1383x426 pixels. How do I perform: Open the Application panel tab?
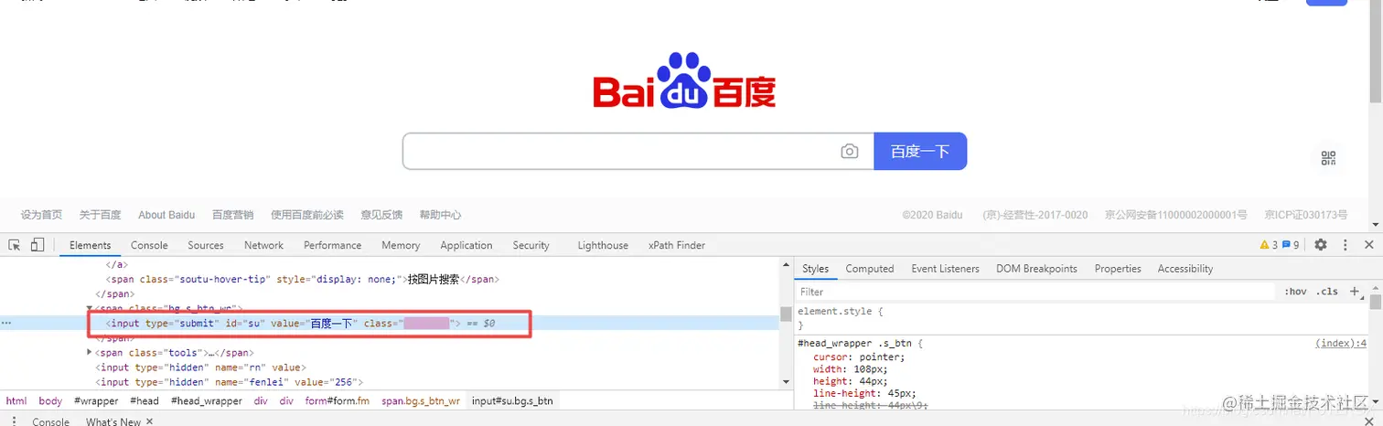pos(466,245)
